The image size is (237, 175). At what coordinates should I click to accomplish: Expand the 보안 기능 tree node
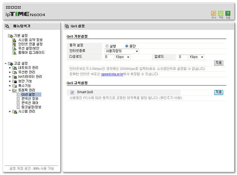(x=10, y=81)
